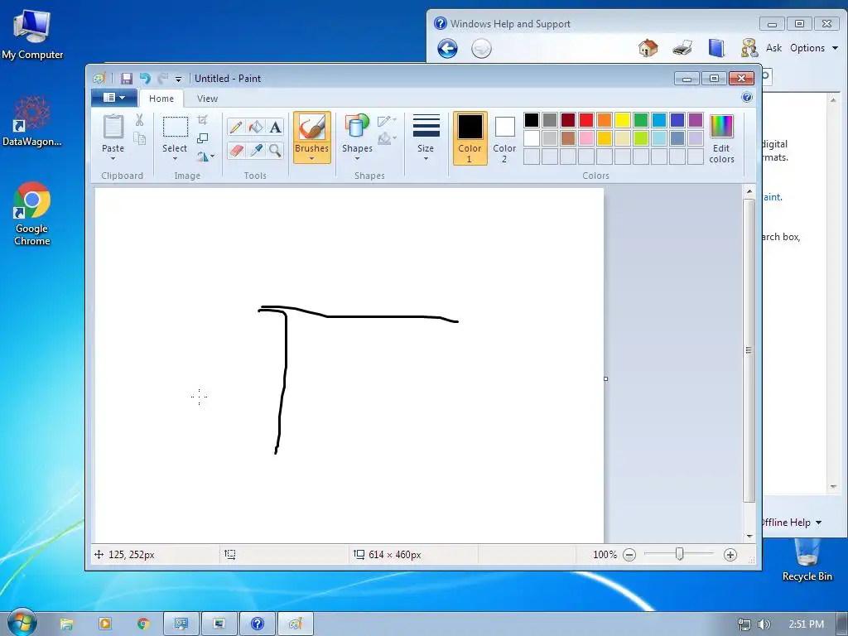Select the DataWagon desktop shortcut
The height and width of the screenshot is (636, 848).
[32, 121]
